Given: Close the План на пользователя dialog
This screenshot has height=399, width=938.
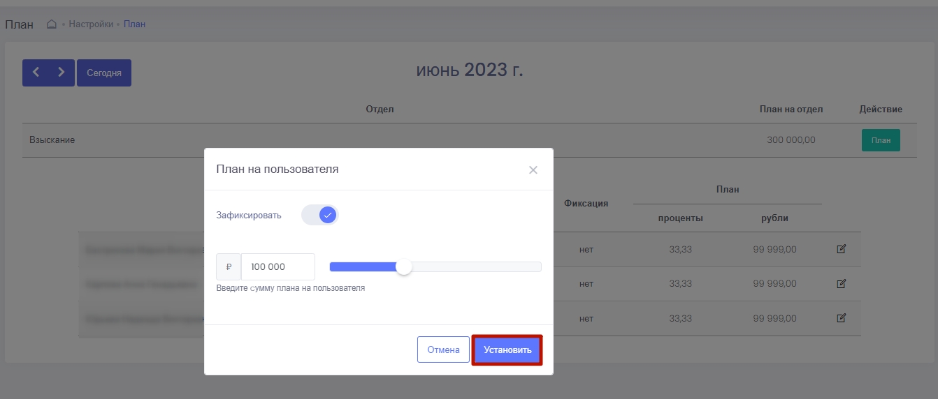Looking at the screenshot, I should click(533, 170).
